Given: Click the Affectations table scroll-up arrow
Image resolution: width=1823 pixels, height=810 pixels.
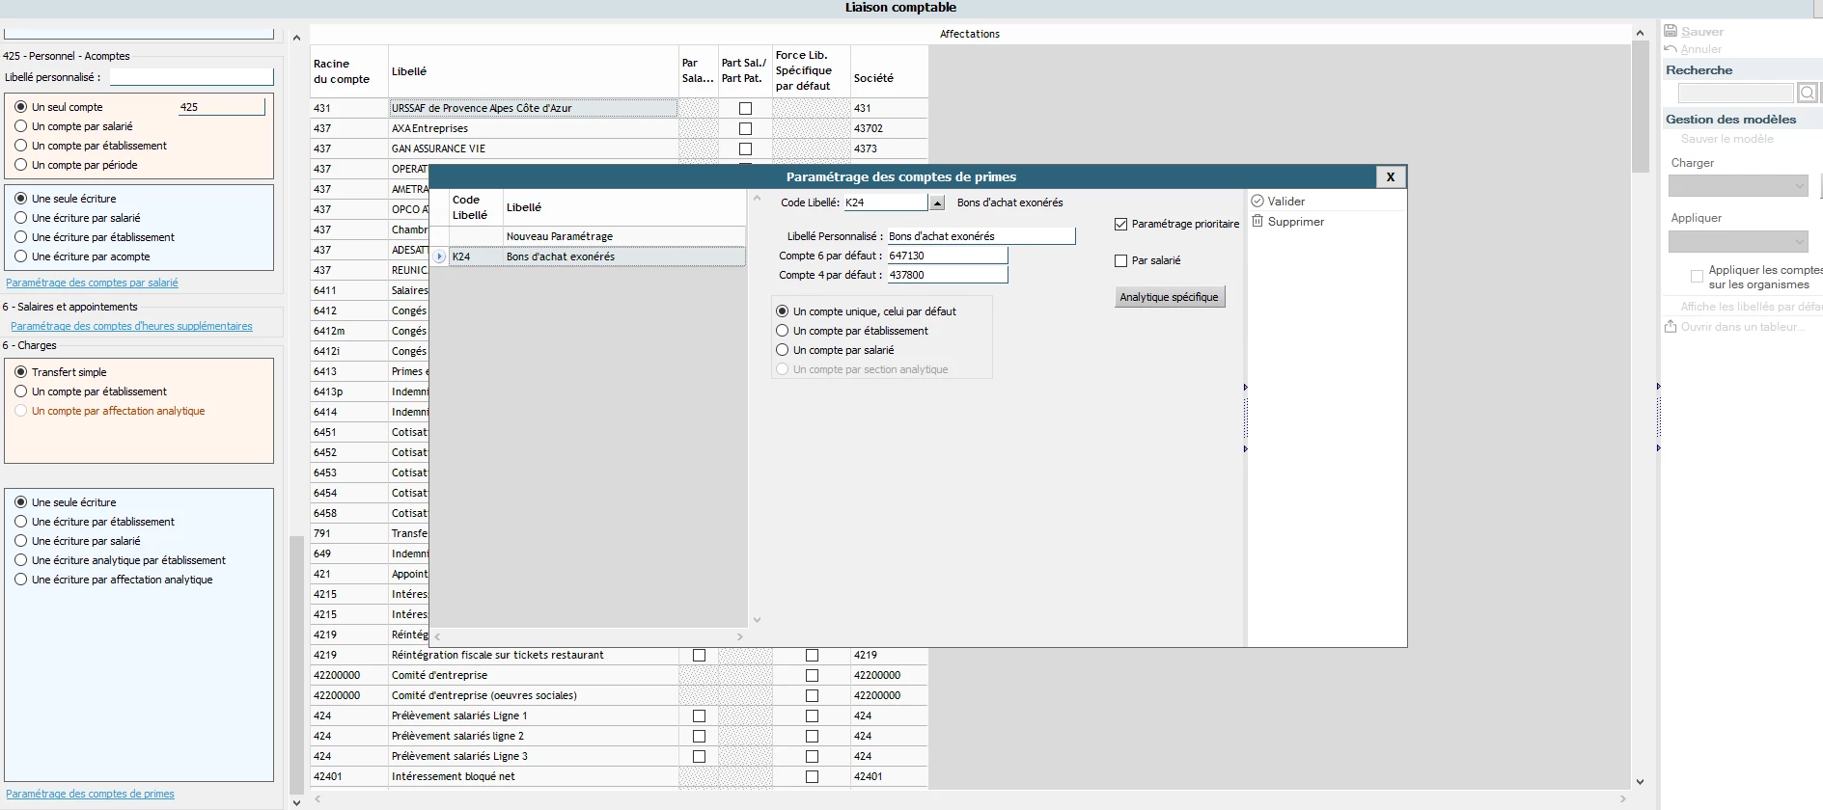Looking at the screenshot, I should [x=1640, y=33].
